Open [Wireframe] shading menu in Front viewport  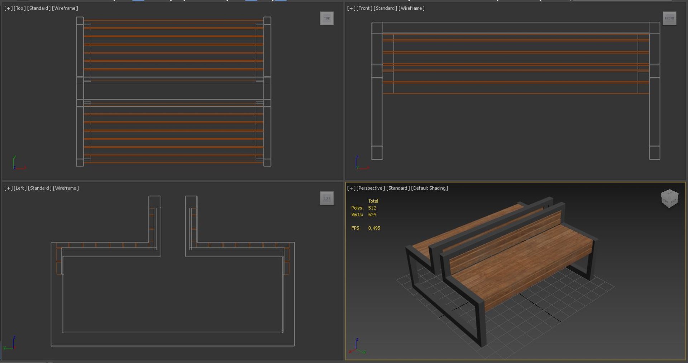[411, 8]
